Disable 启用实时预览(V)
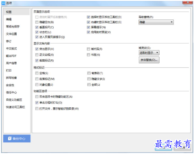This screenshot has width=194, height=154. coord(88,32)
